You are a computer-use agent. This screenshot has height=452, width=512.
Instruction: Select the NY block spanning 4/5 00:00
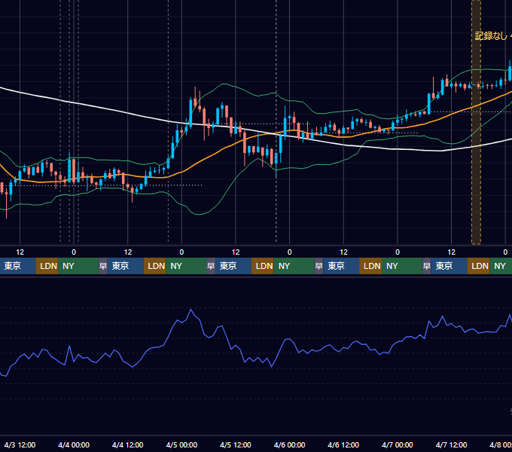pos(186,266)
